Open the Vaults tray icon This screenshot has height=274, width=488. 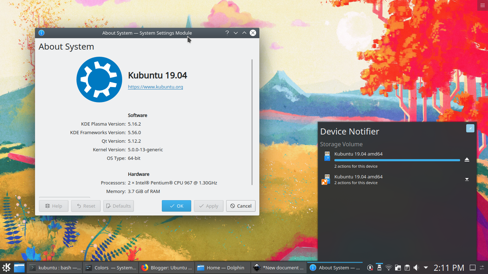click(x=398, y=268)
